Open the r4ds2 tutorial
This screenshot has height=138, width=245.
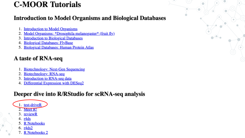[28, 128]
